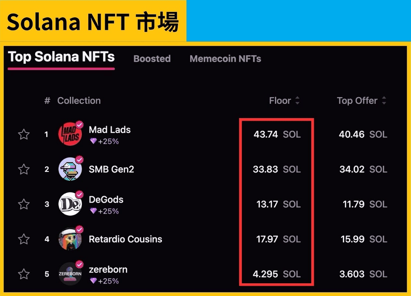Select the diamond boost icon under zereborn
The image size is (411, 296).
point(93,281)
